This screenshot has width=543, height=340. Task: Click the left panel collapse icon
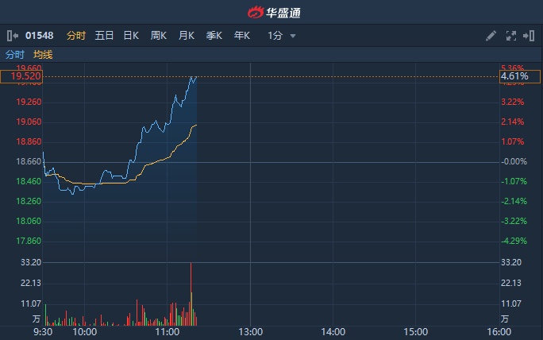click(x=11, y=36)
